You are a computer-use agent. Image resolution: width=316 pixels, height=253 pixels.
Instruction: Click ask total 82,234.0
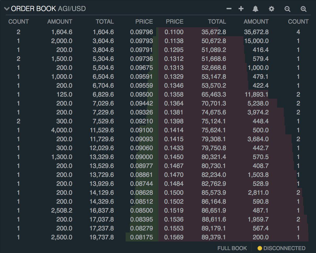(x=214, y=175)
